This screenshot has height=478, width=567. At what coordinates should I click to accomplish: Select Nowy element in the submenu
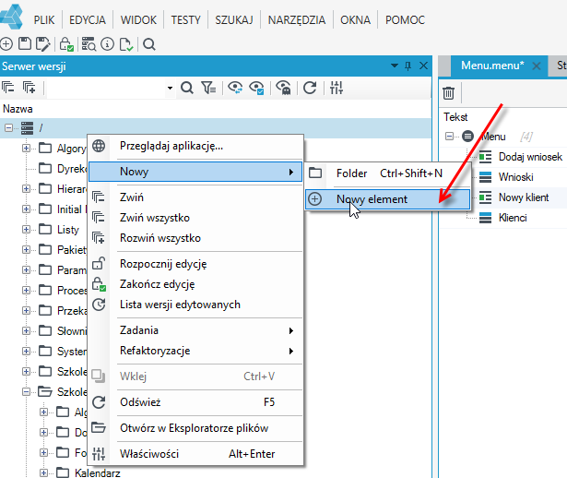(x=387, y=199)
